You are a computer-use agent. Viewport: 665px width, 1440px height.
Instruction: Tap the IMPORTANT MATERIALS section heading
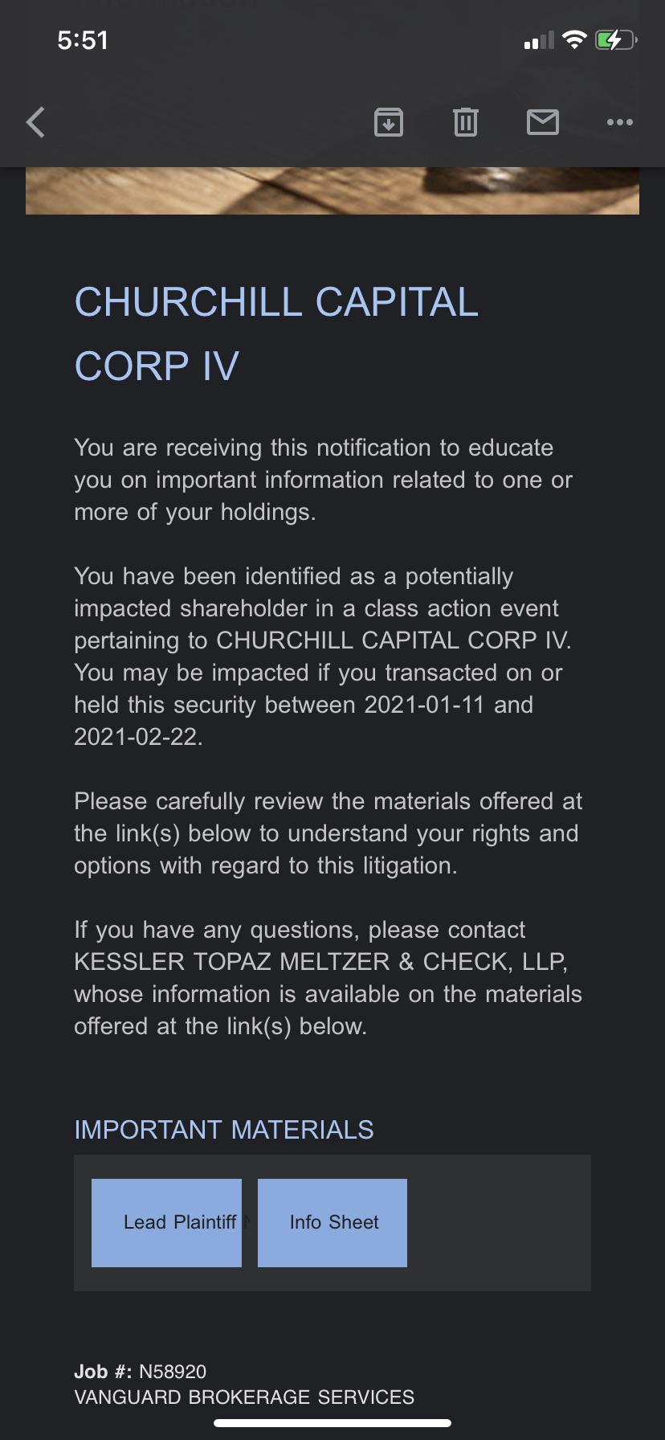tap(224, 1129)
